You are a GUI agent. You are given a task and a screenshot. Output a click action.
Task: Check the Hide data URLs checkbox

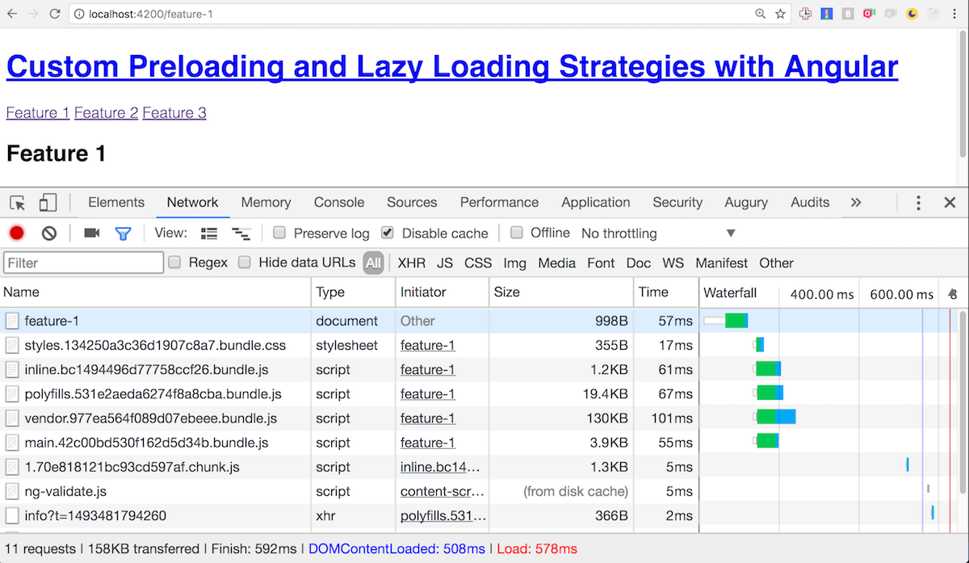pos(244,262)
